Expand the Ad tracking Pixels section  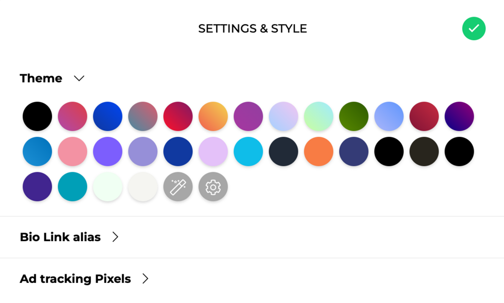[145, 279]
